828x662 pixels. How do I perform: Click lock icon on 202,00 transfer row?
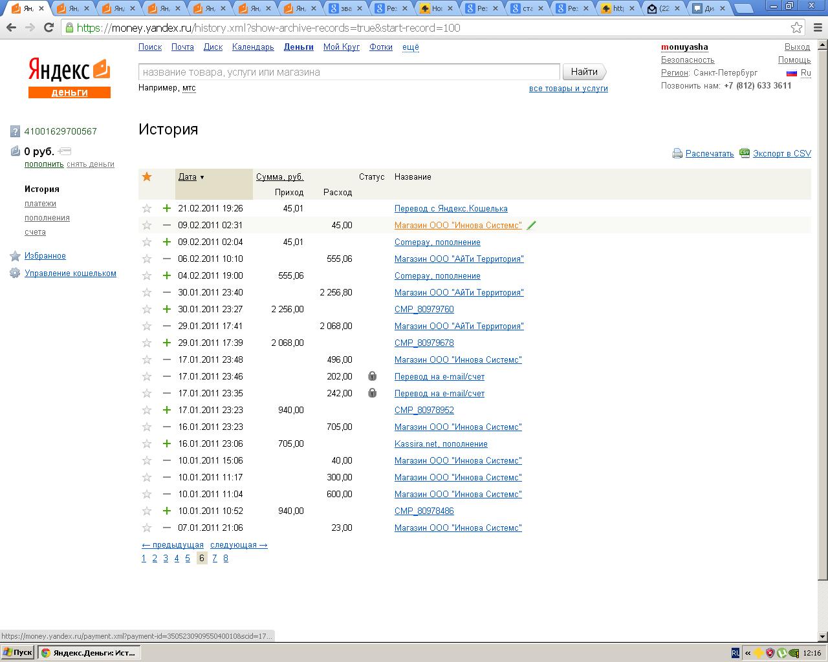click(372, 376)
